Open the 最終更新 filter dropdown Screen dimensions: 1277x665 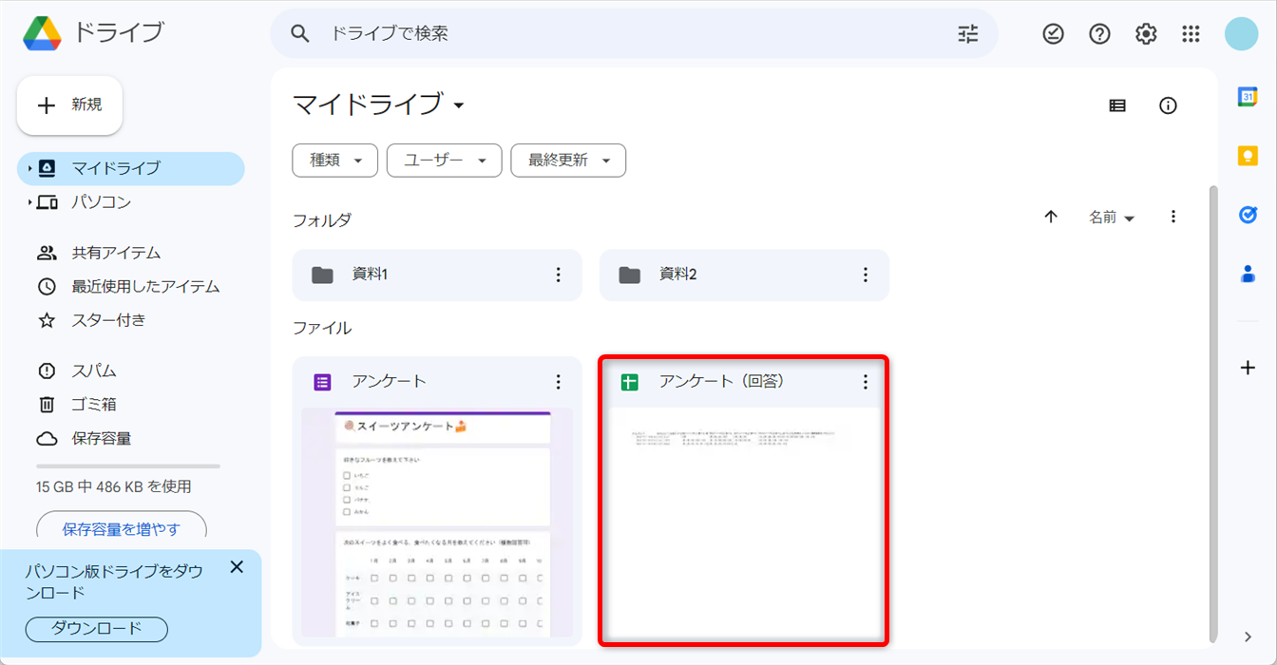[x=568, y=161]
